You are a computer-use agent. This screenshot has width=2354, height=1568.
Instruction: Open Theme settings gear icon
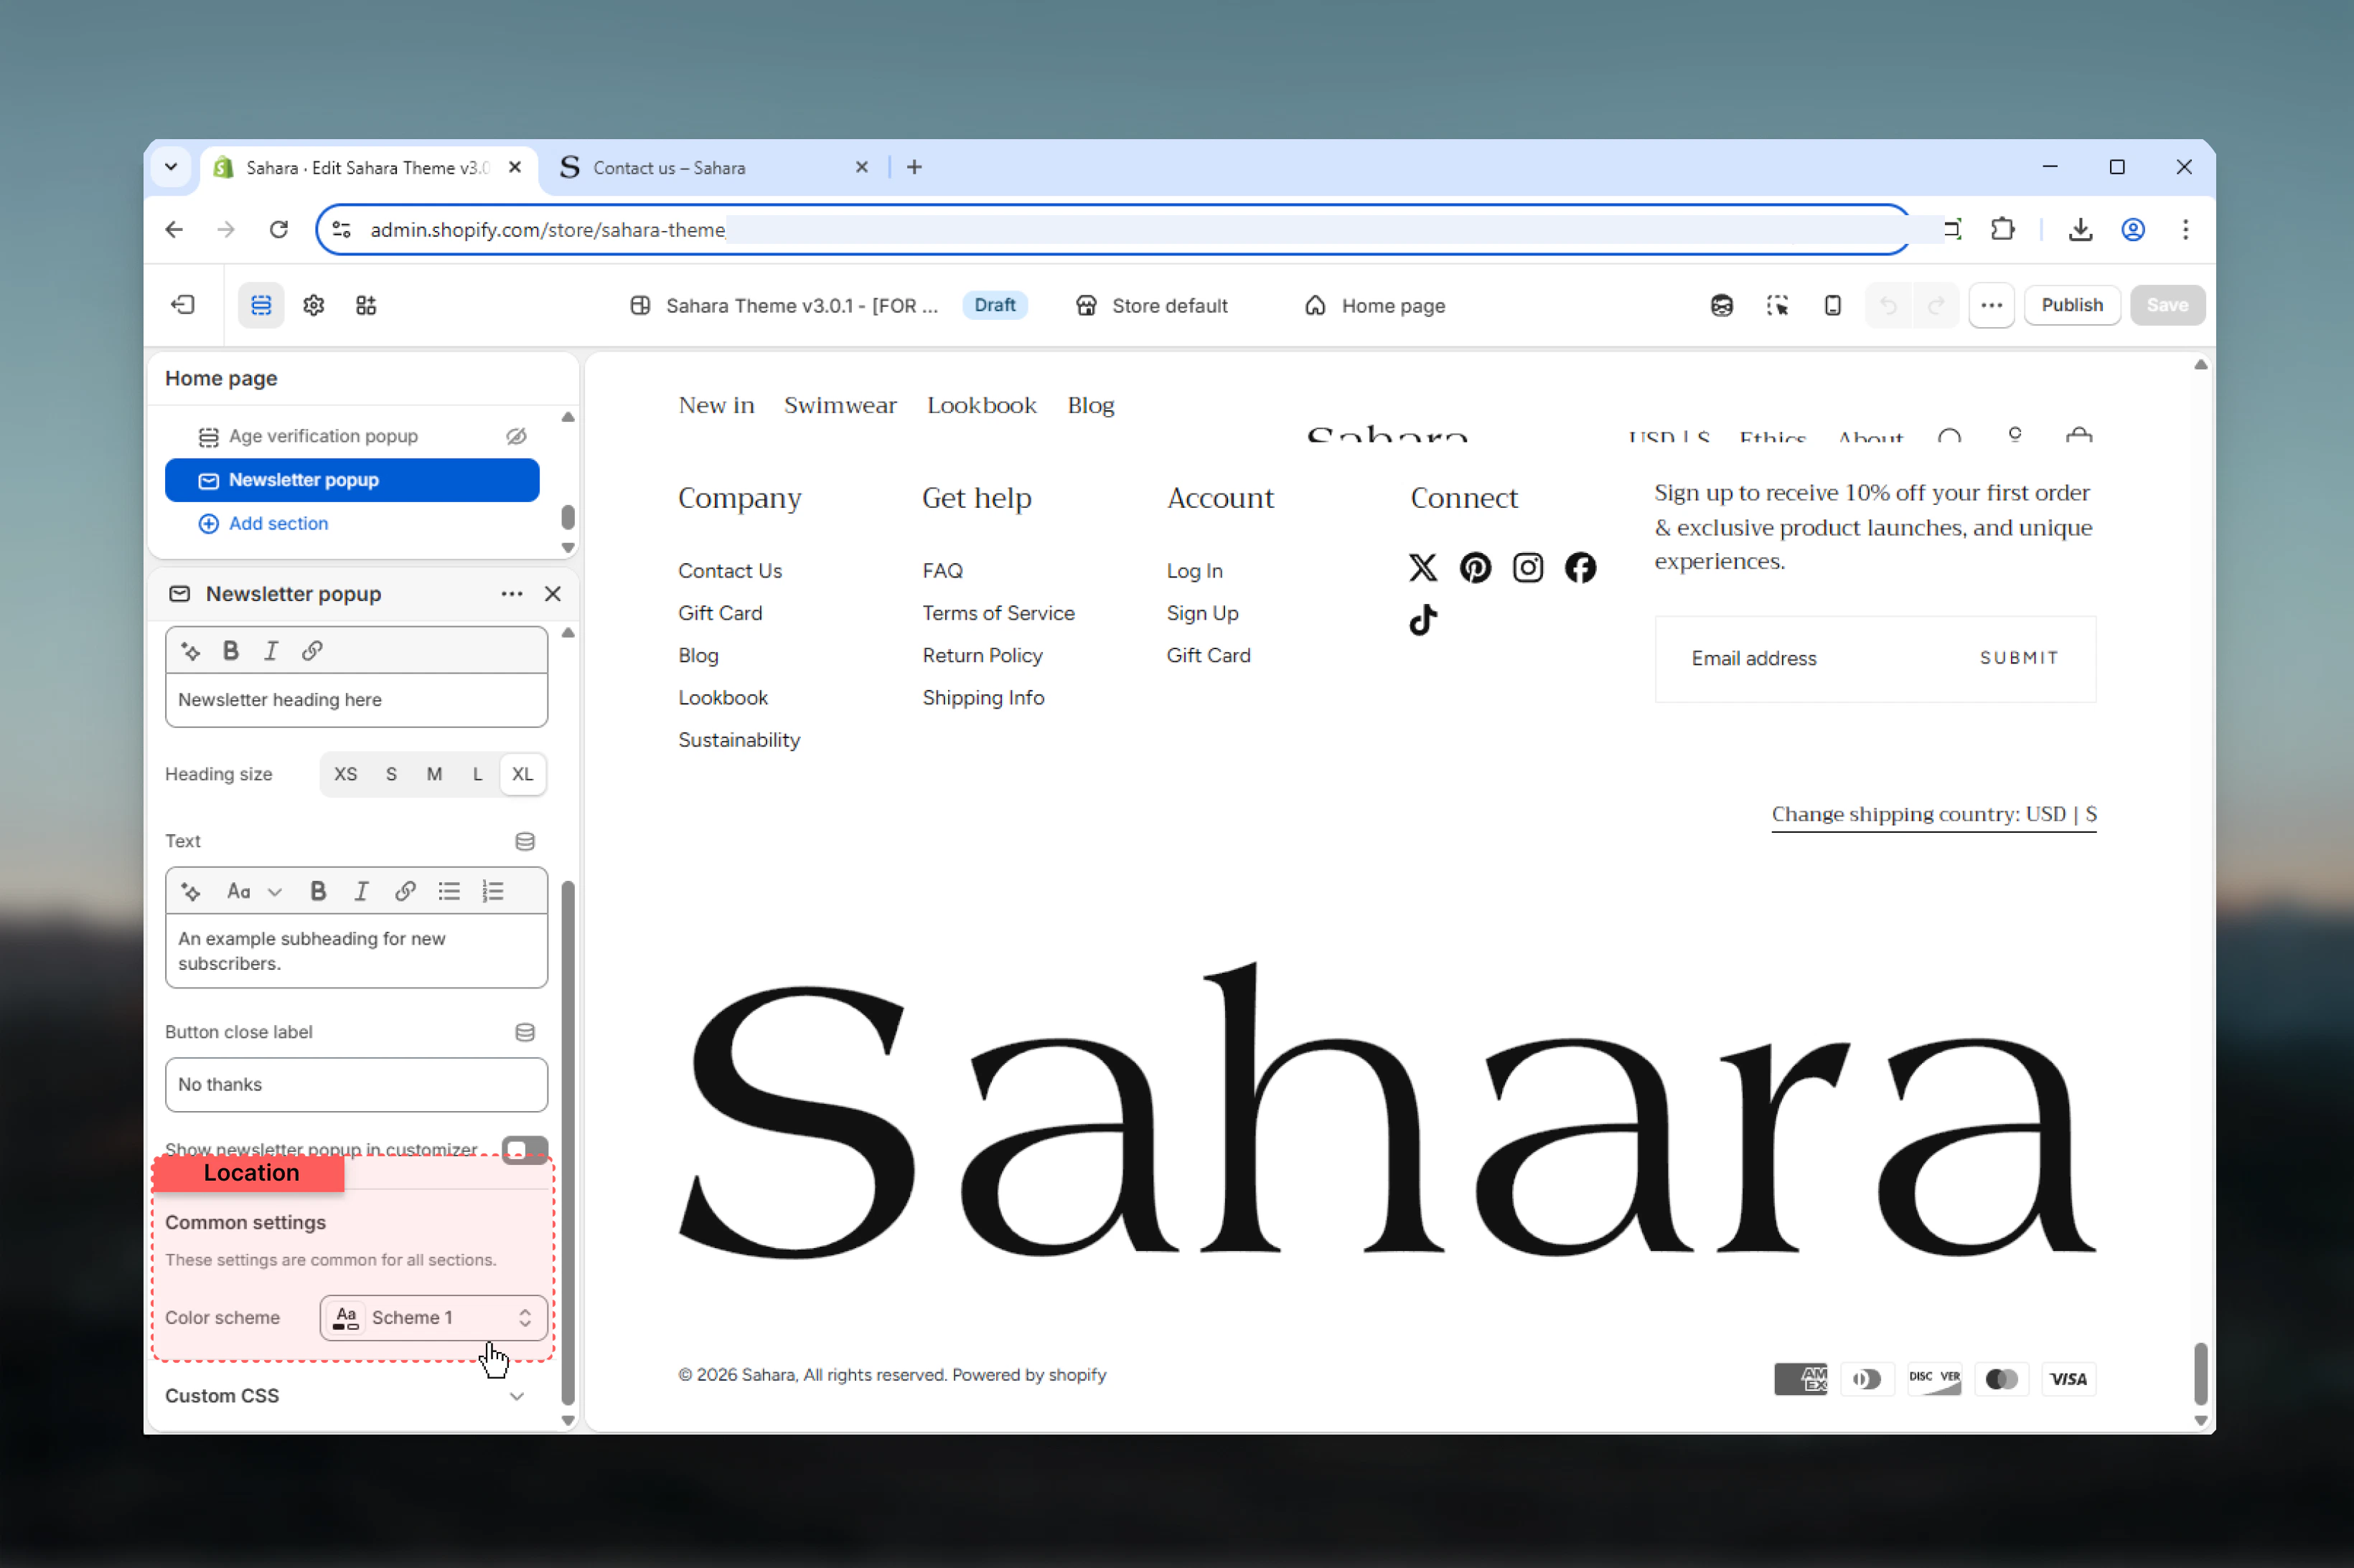coord(314,305)
